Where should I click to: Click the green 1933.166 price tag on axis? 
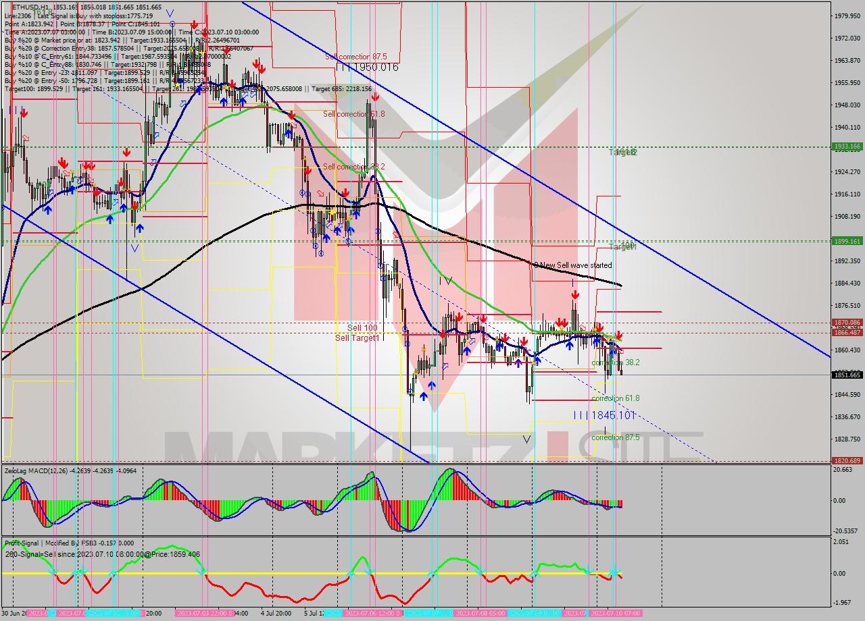(x=846, y=146)
